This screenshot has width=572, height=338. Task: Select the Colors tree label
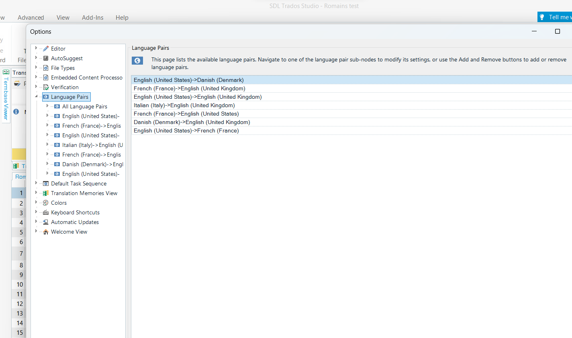click(59, 203)
